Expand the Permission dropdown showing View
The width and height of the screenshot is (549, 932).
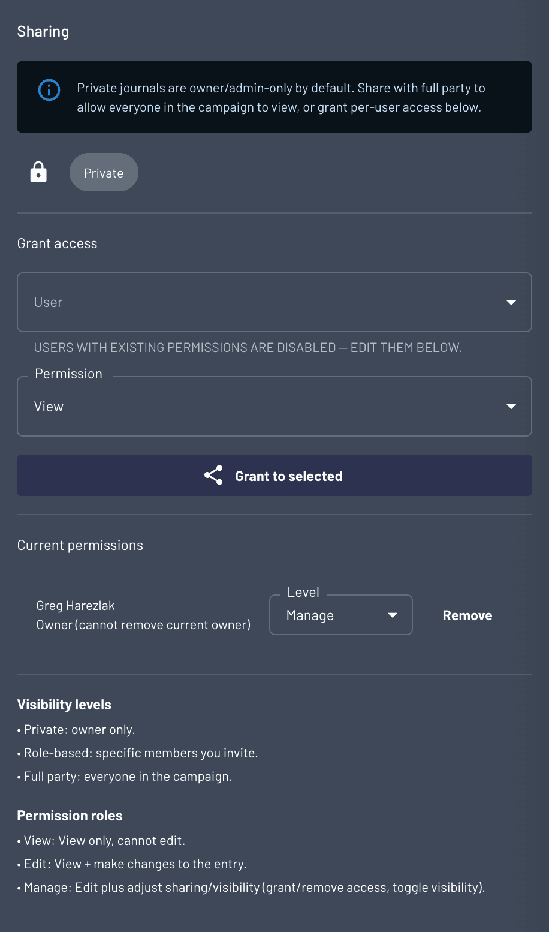click(264, 407)
